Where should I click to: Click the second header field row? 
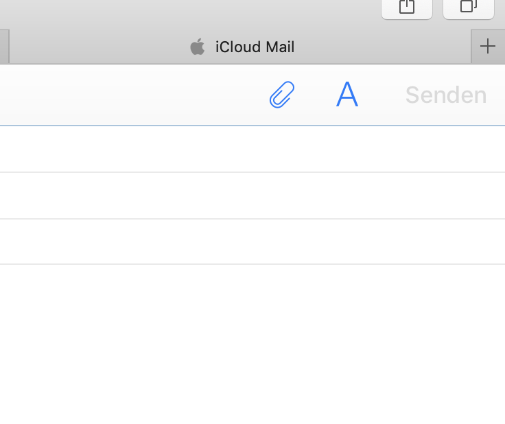click(252, 196)
